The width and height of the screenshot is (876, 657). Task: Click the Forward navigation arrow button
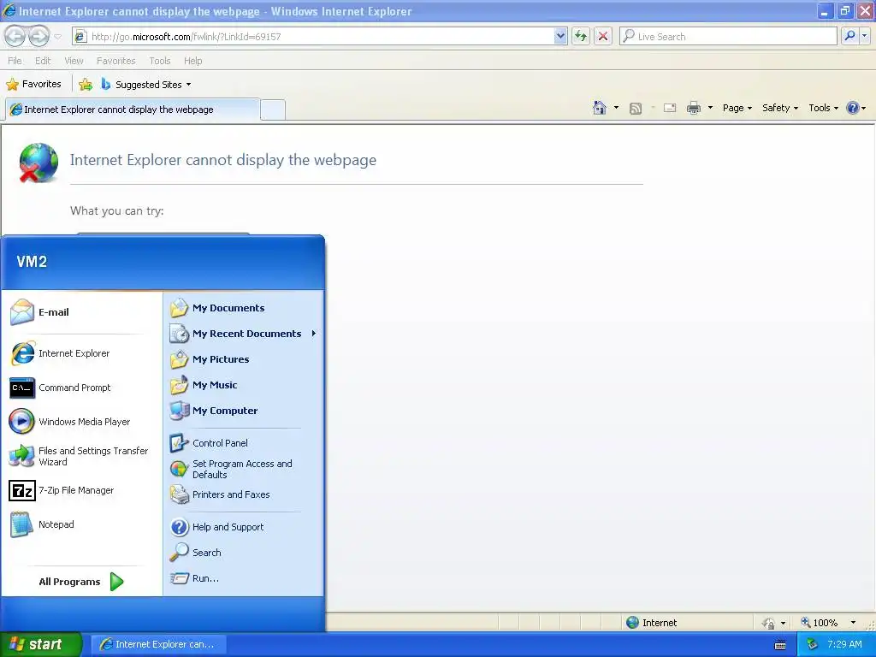[x=38, y=36]
